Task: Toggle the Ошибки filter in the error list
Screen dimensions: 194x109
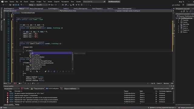Action: (x=25, y=89)
